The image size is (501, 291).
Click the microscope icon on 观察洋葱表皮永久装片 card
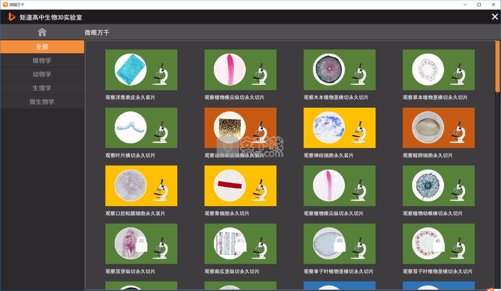coord(160,74)
